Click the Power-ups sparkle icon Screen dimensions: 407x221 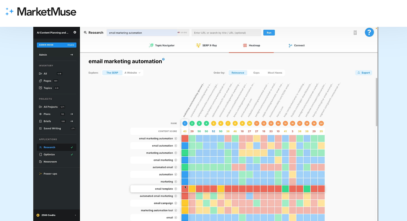(x=41, y=174)
